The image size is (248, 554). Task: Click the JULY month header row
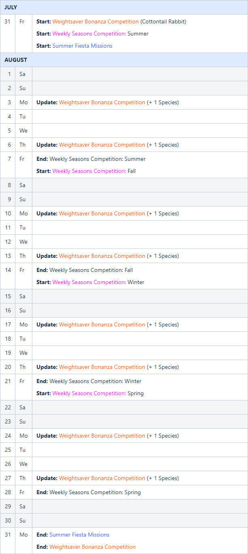coord(124,7)
